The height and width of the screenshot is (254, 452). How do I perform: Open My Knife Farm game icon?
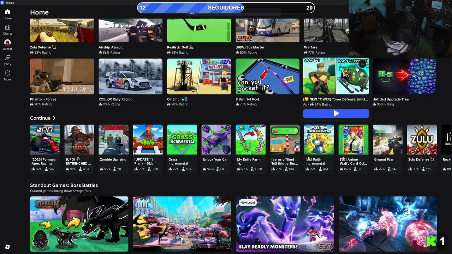[250, 139]
